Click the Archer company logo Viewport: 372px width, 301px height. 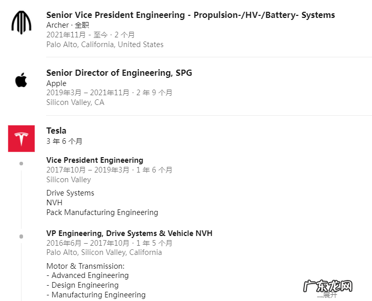coord(21,22)
